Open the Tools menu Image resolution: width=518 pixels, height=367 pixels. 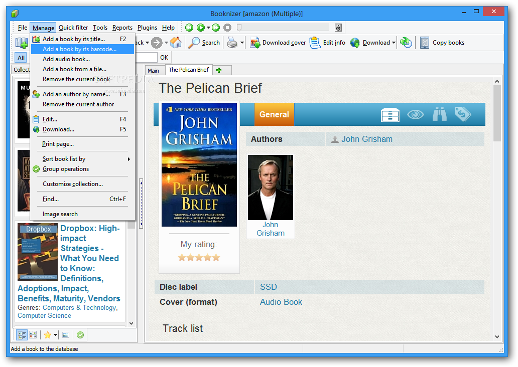pos(100,28)
